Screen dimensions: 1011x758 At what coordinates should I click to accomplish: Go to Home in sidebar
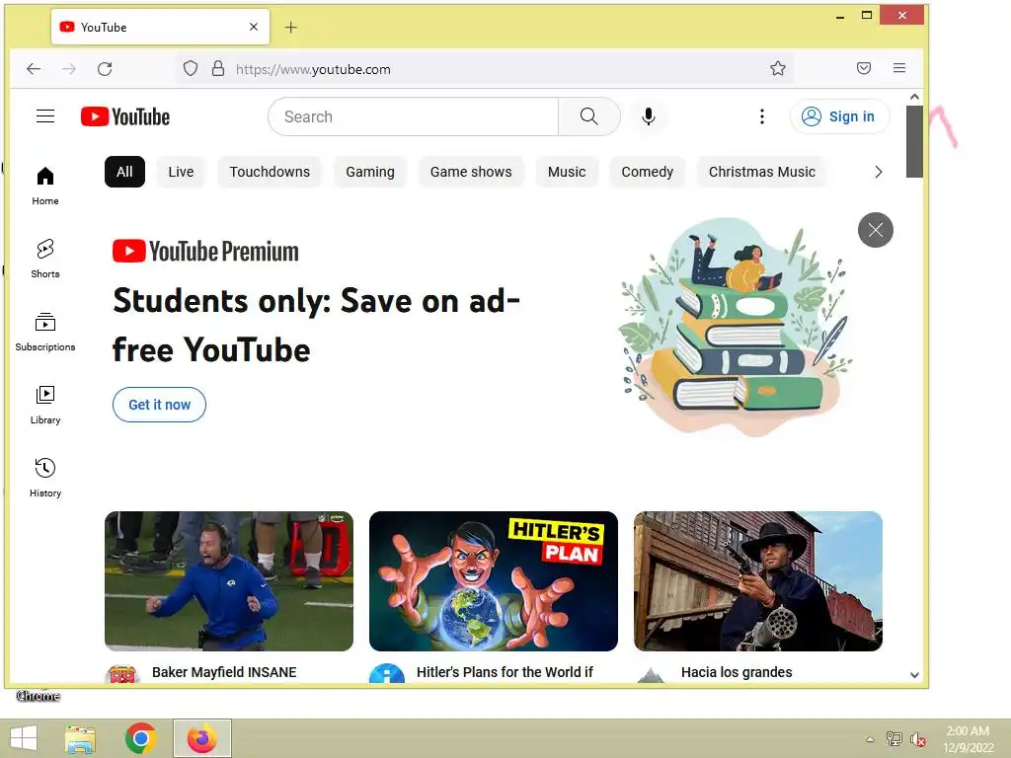(x=45, y=186)
